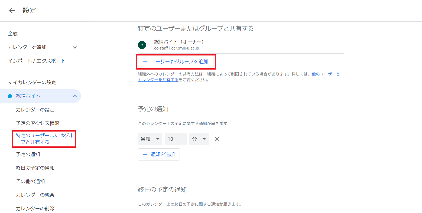Click the blue dot beside 総情バイト

pyautogui.click(x=10, y=96)
